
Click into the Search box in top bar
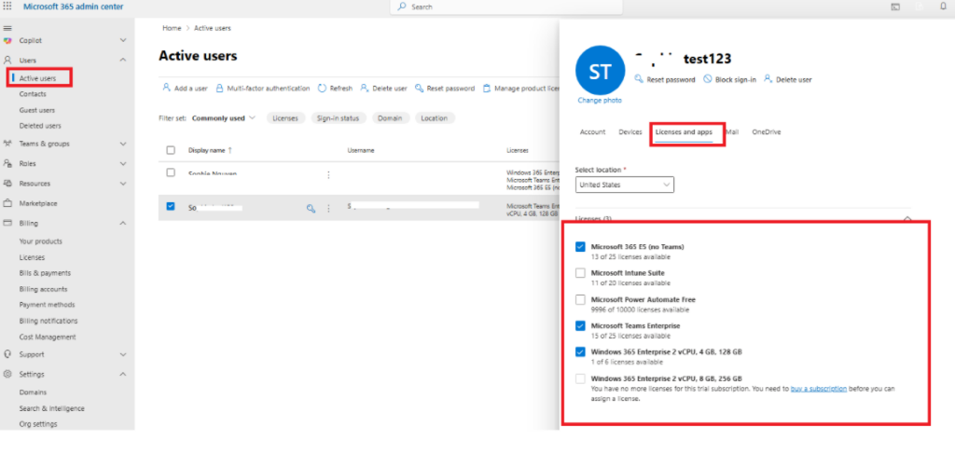(x=506, y=7)
